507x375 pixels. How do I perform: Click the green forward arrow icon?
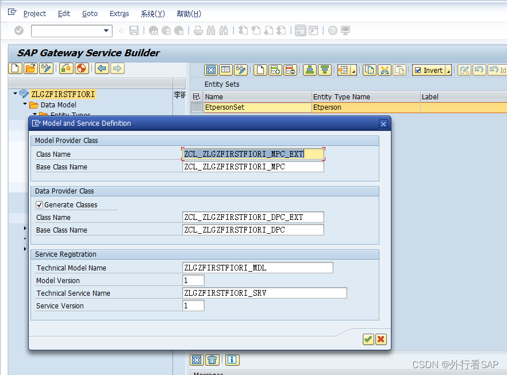pyautogui.click(x=117, y=68)
